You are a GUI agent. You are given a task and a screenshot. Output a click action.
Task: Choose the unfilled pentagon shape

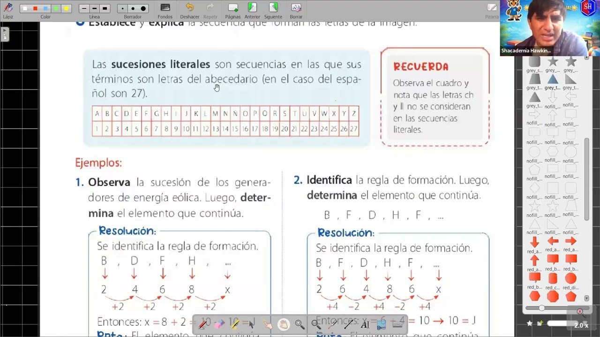click(534, 169)
